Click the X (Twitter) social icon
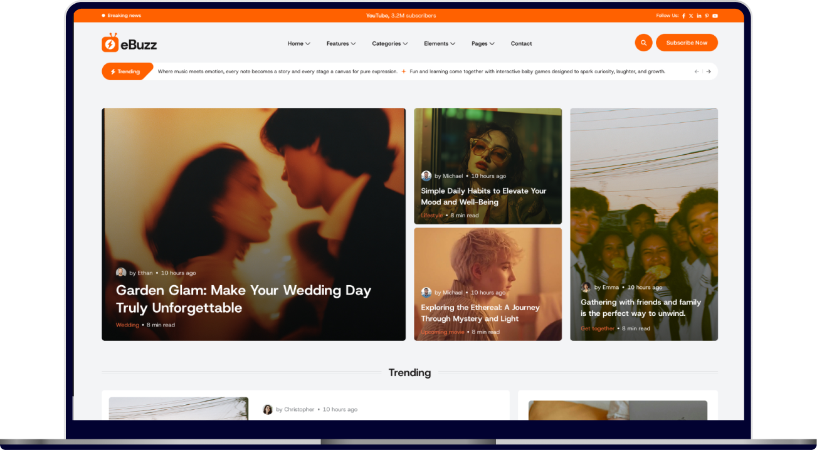Viewport: 817px width, 450px height. [x=691, y=16]
